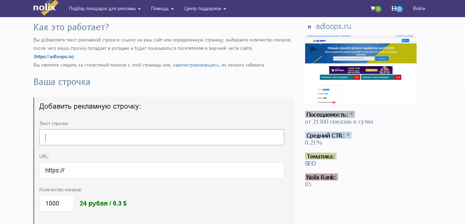Click the asterisk next to Посещаемость
The height and width of the screenshot is (224, 465).
351,114
